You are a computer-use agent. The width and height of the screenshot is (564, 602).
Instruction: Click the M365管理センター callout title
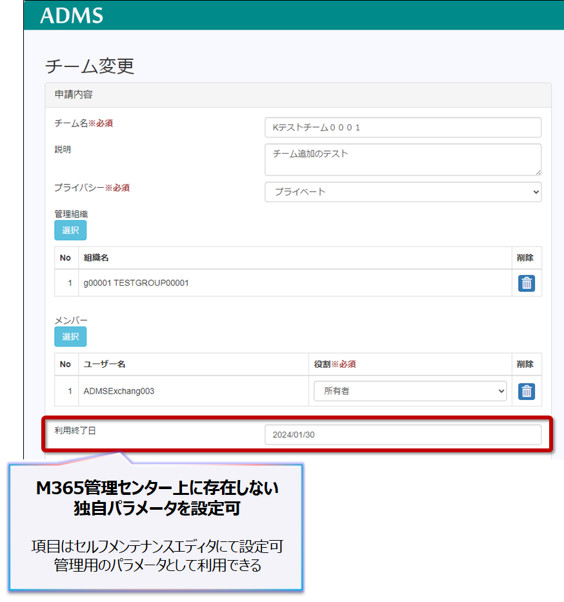point(157,497)
